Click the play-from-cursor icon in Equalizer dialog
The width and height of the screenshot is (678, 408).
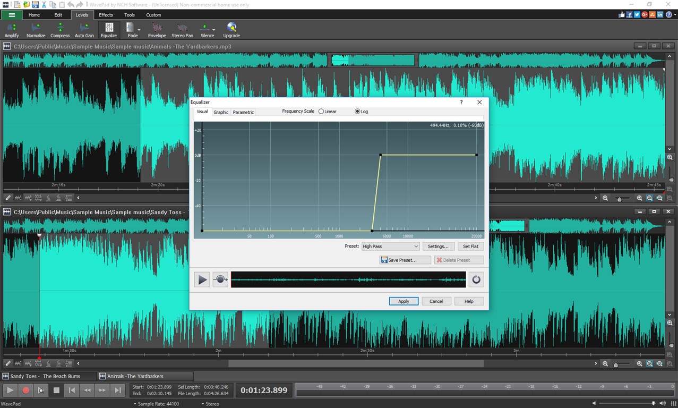click(220, 279)
